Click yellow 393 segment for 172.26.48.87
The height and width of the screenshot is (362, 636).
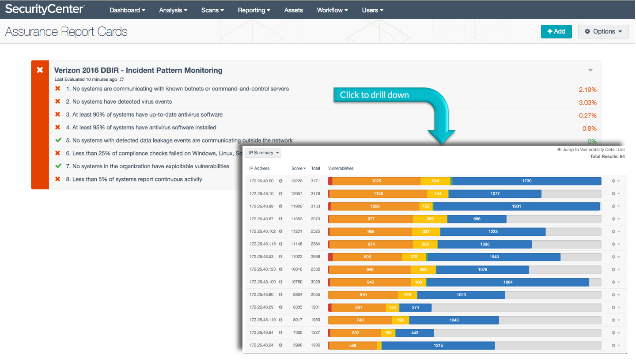click(x=430, y=219)
